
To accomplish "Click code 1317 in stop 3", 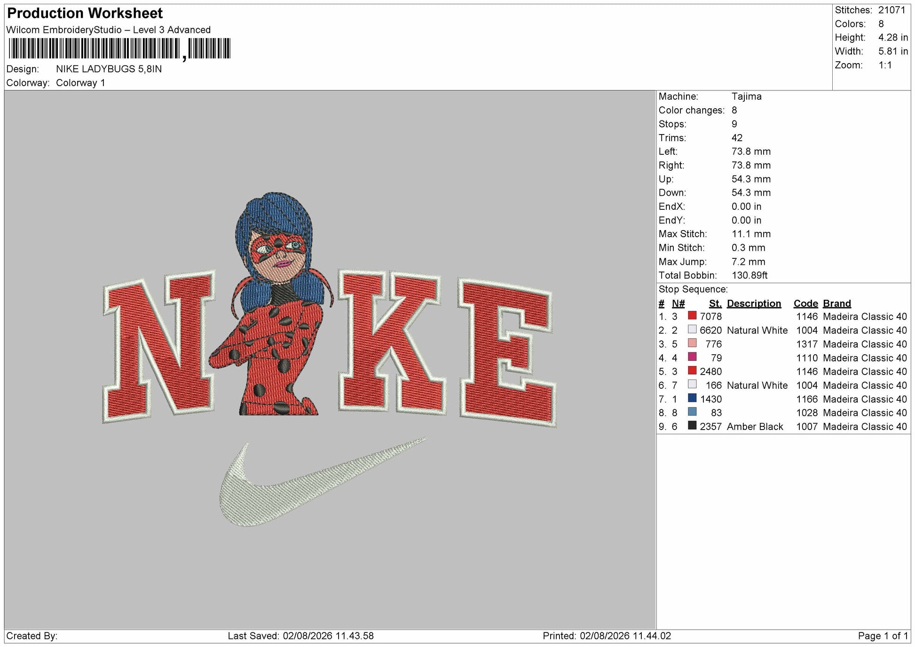I will pyautogui.click(x=807, y=344).
